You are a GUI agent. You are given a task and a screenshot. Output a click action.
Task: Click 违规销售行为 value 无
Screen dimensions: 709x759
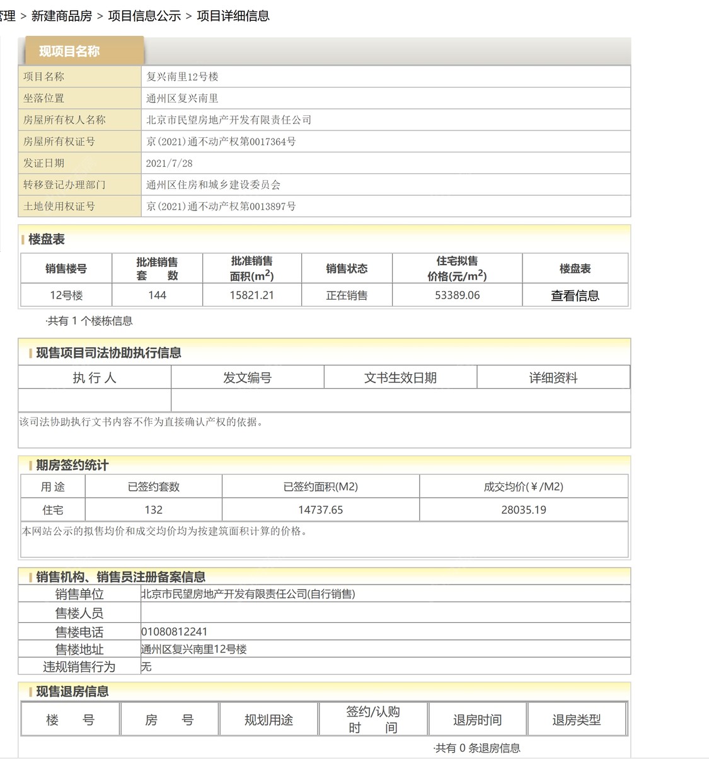point(146,666)
